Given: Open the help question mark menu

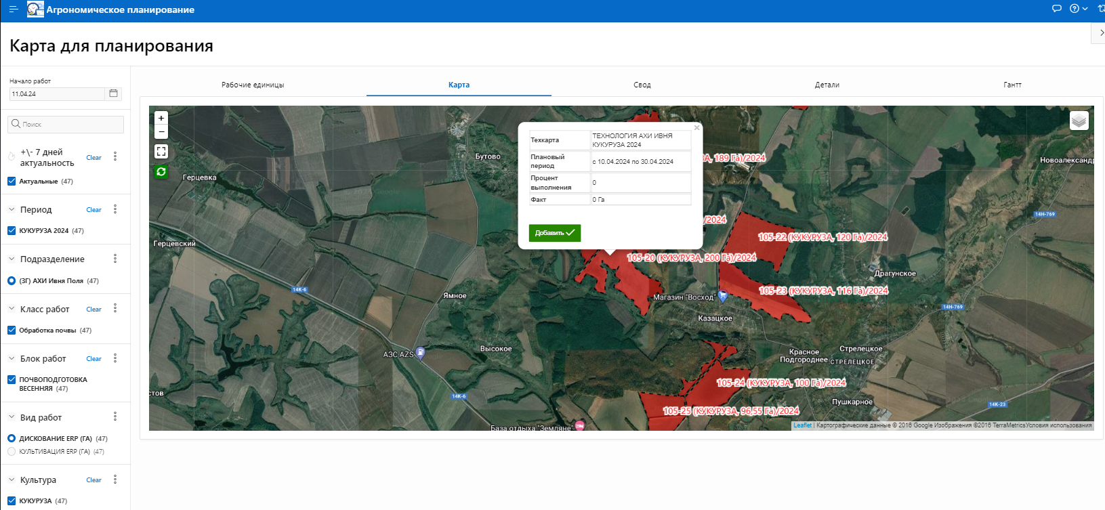Looking at the screenshot, I should pyautogui.click(x=1075, y=9).
